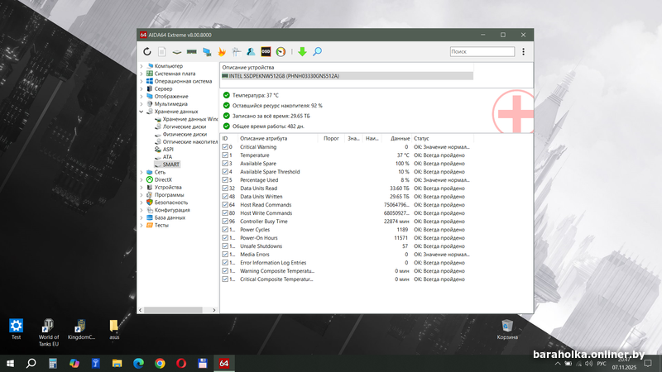Open the three-dot menu in AIDA64
The height and width of the screenshot is (372, 662).
pyautogui.click(x=524, y=51)
